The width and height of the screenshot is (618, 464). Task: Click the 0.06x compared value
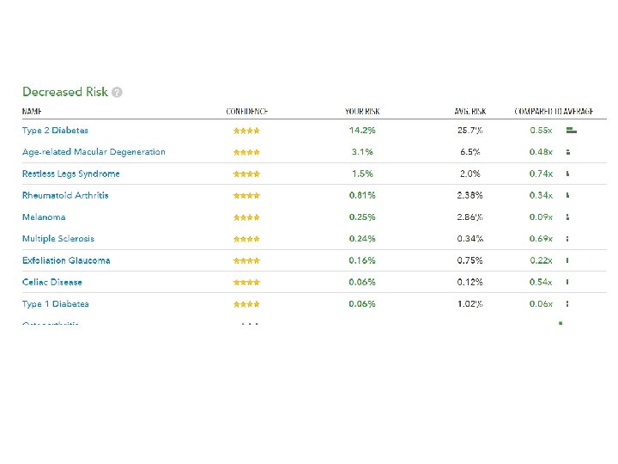pyautogui.click(x=541, y=304)
